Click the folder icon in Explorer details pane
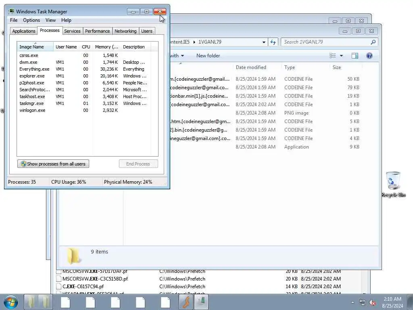Viewport: 413px width, 310px height. click(x=74, y=256)
